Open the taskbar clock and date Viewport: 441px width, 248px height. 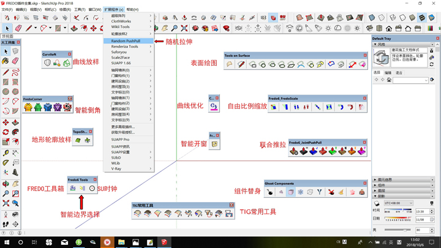415,242
